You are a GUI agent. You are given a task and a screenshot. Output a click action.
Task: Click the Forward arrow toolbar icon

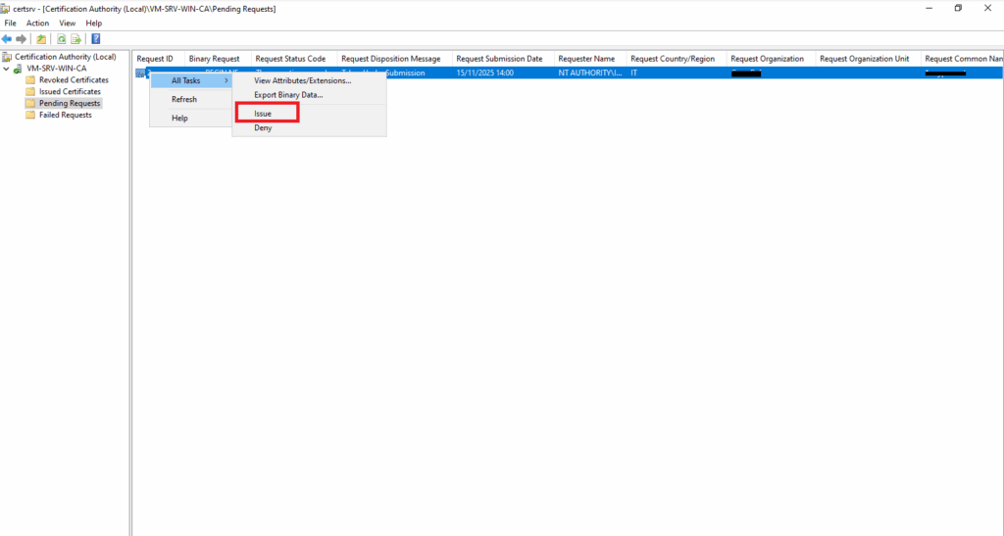coord(22,39)
